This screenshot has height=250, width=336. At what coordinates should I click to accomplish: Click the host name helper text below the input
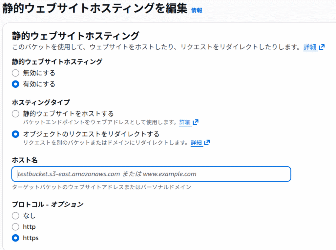pos(101,187)
